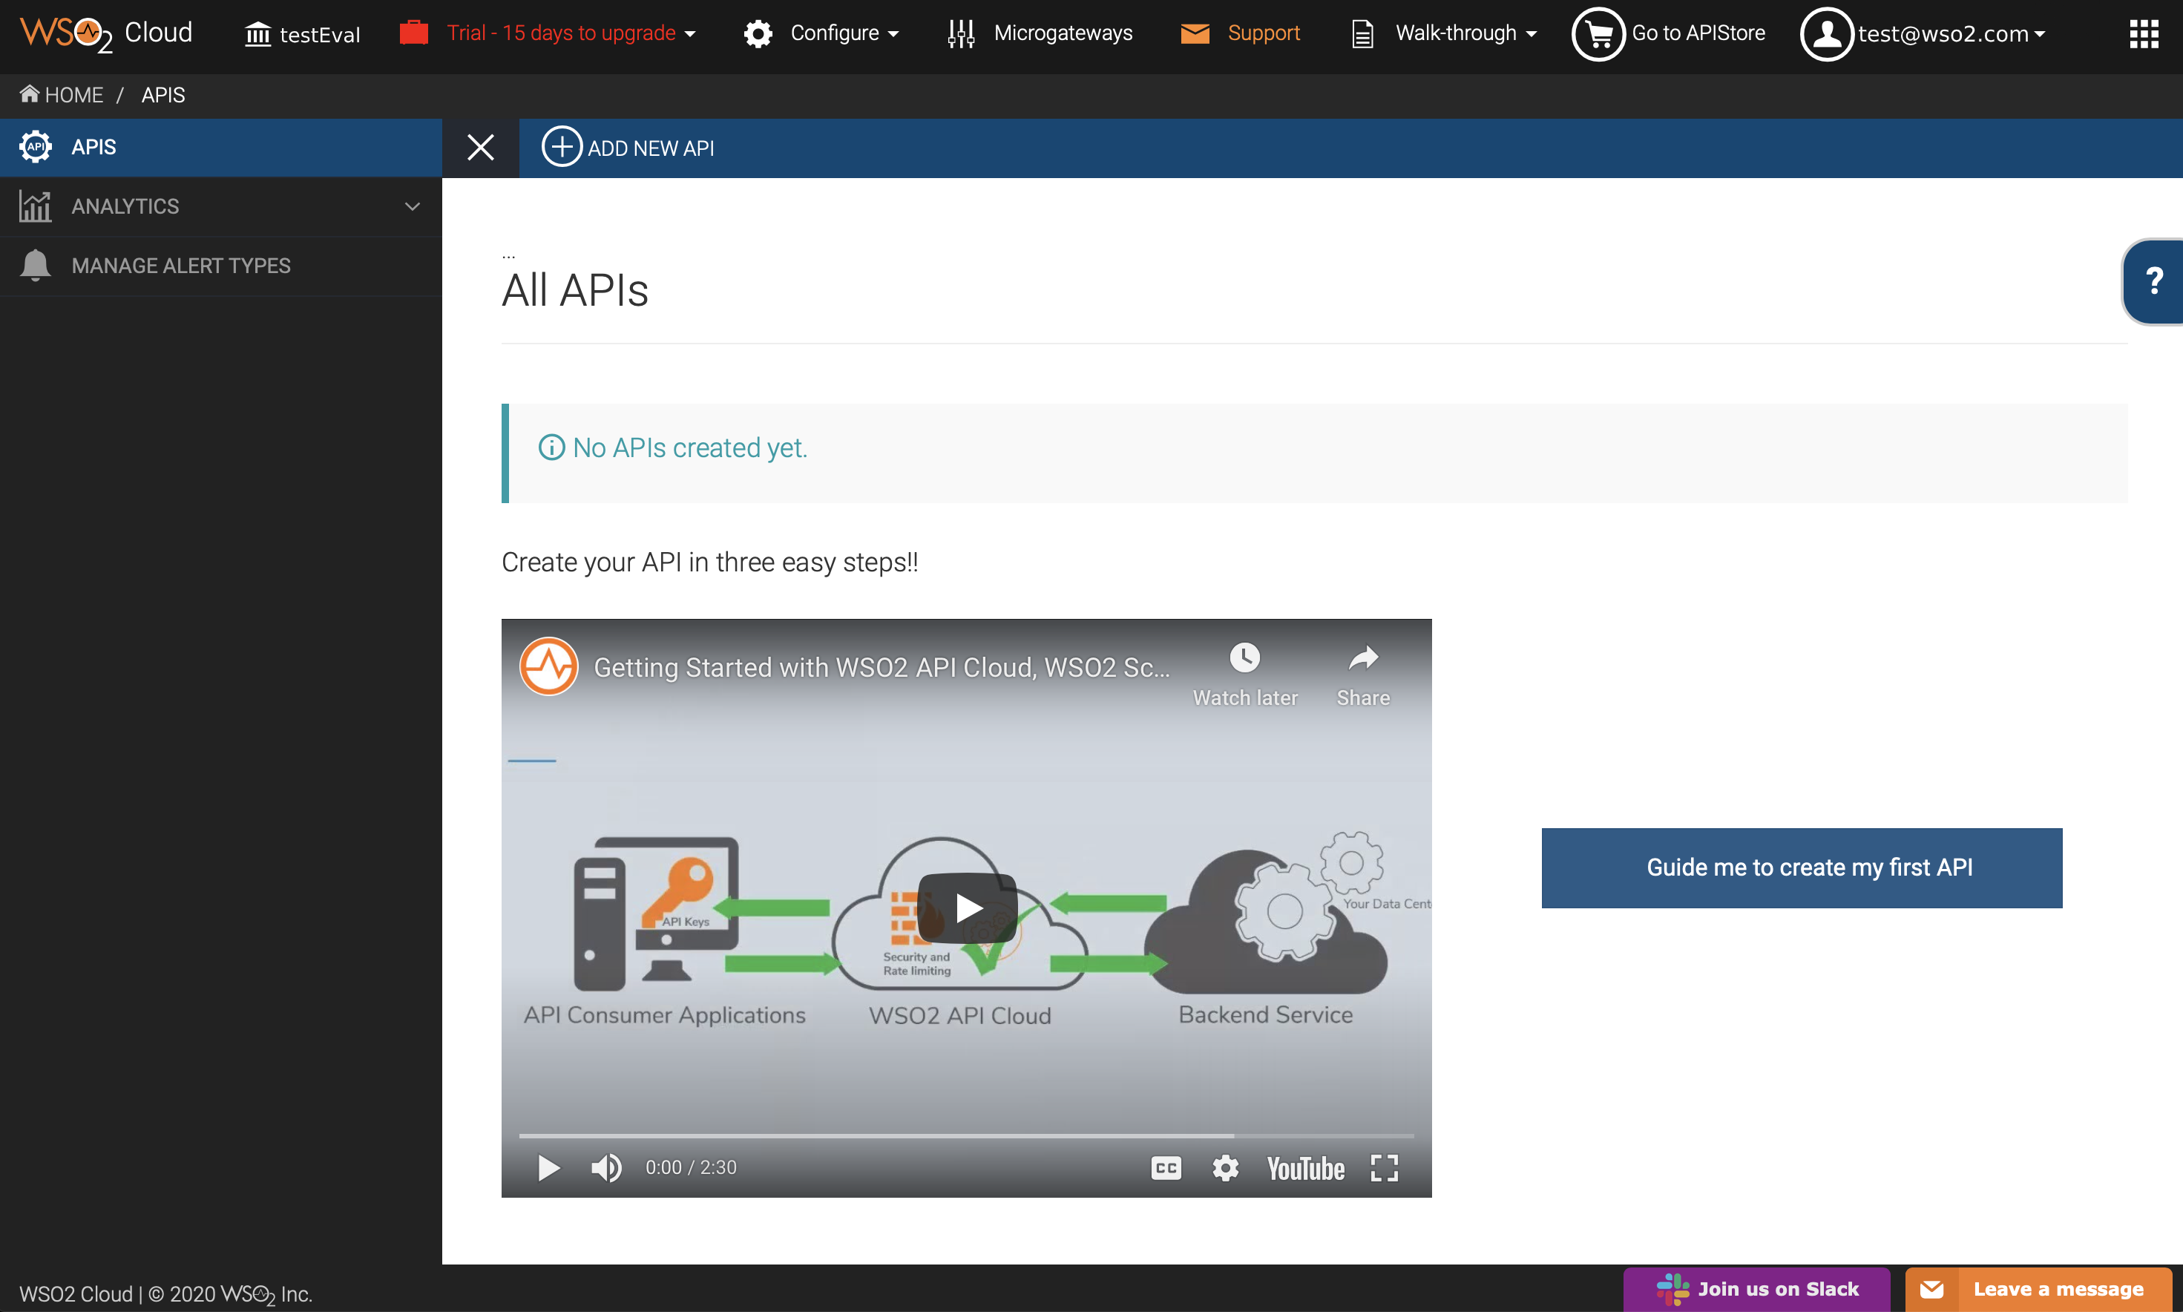Mute the video with speaker icon
Image resolution: width=2183 pixels, height=1312 pixels.
[606, 1167]
